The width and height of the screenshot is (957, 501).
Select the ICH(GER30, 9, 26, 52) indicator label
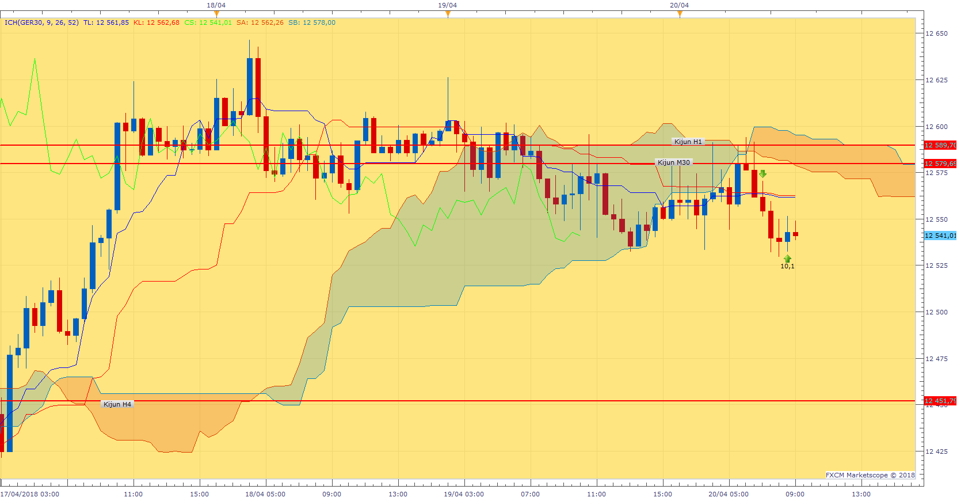[41, 23]
